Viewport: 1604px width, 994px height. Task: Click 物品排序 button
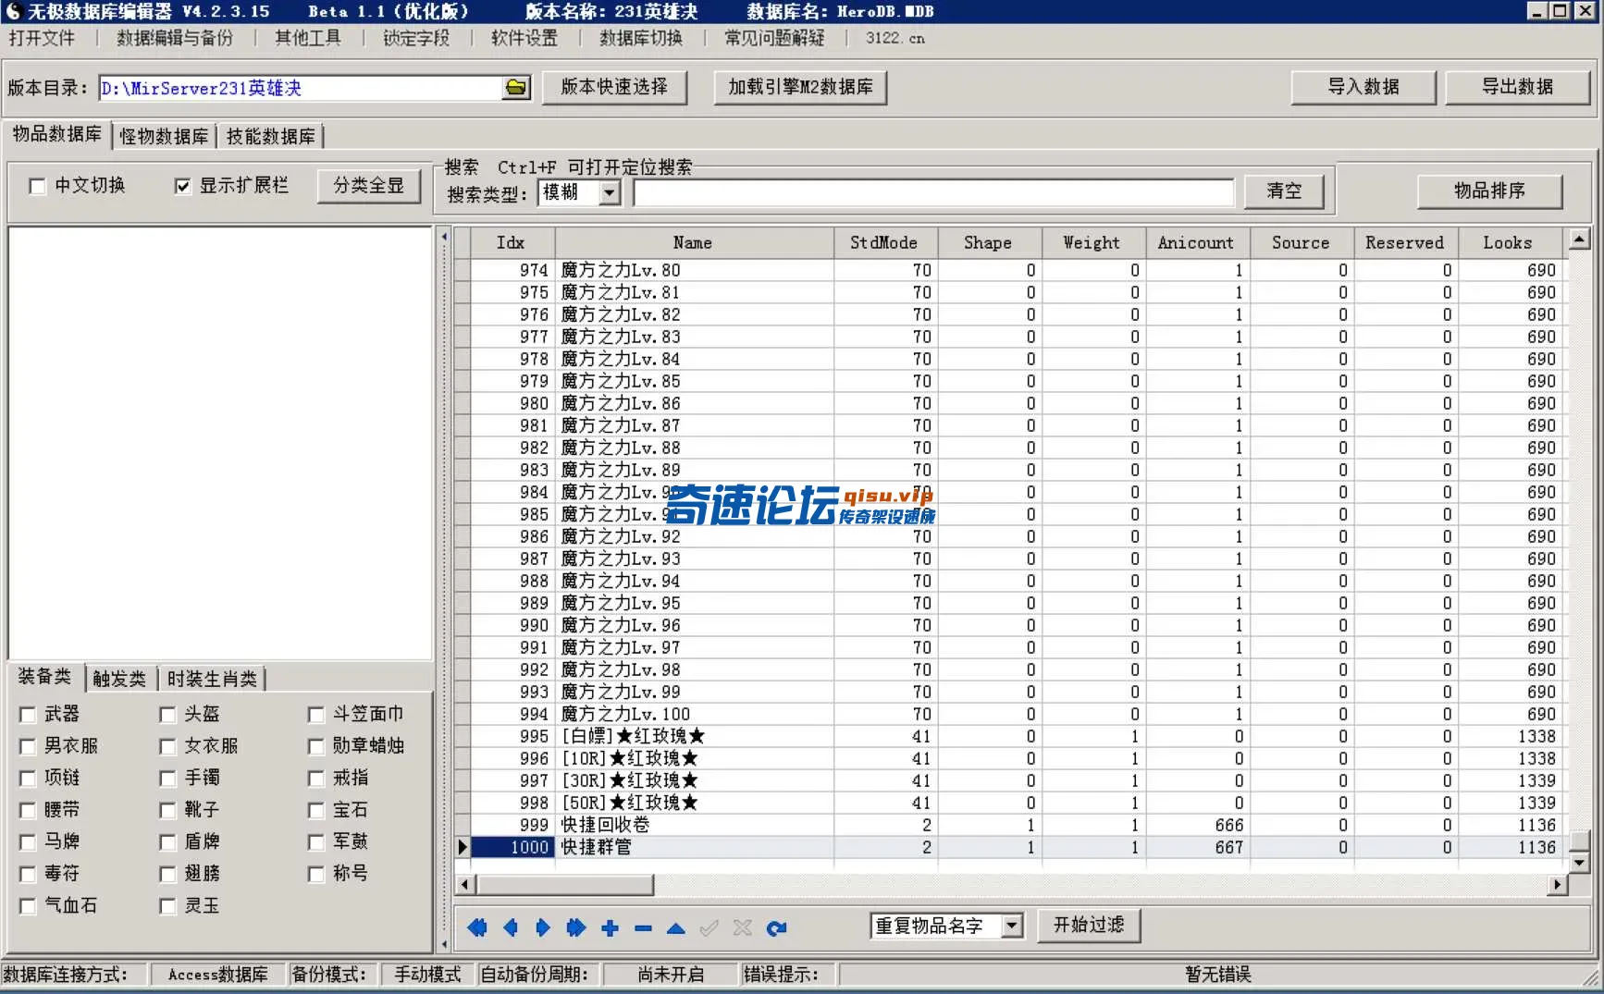pos(1489,191)
